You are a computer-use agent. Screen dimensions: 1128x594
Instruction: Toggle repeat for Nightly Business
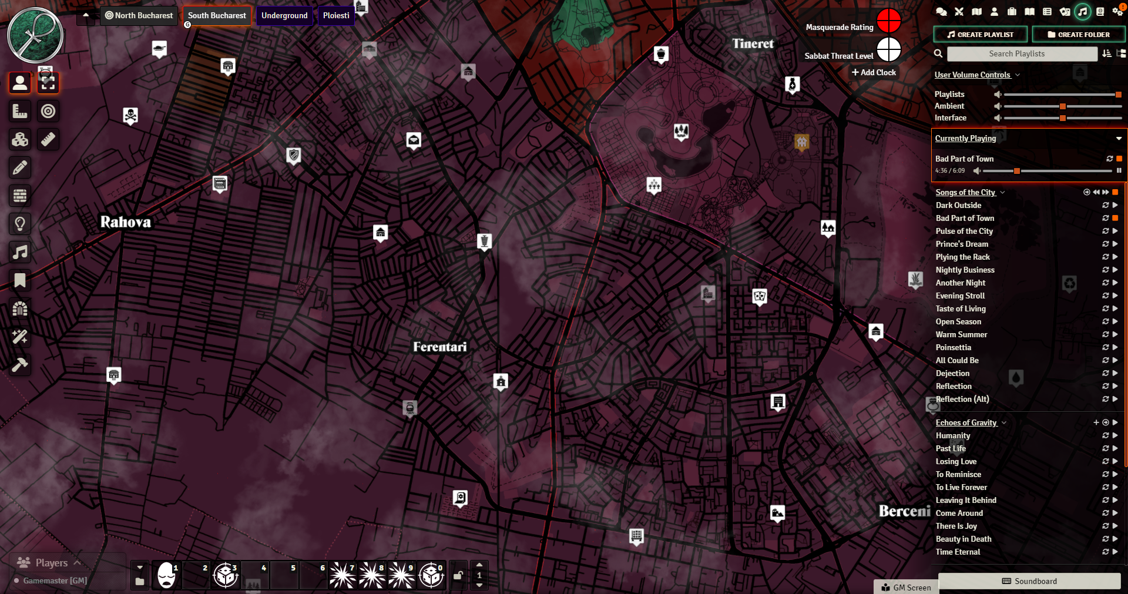[x=1105, y=270]
